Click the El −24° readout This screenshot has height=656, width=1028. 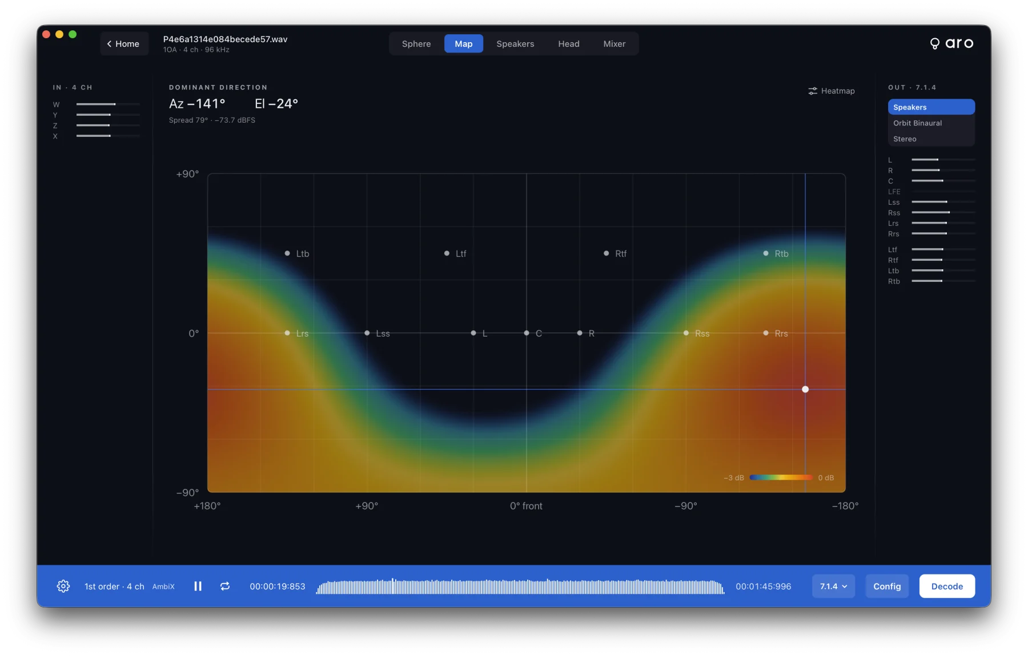coord(276,104)
